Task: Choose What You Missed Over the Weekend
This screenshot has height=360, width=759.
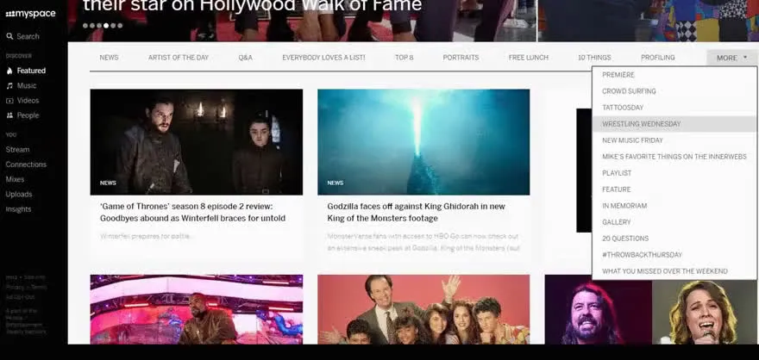Action: click(674, 271)
